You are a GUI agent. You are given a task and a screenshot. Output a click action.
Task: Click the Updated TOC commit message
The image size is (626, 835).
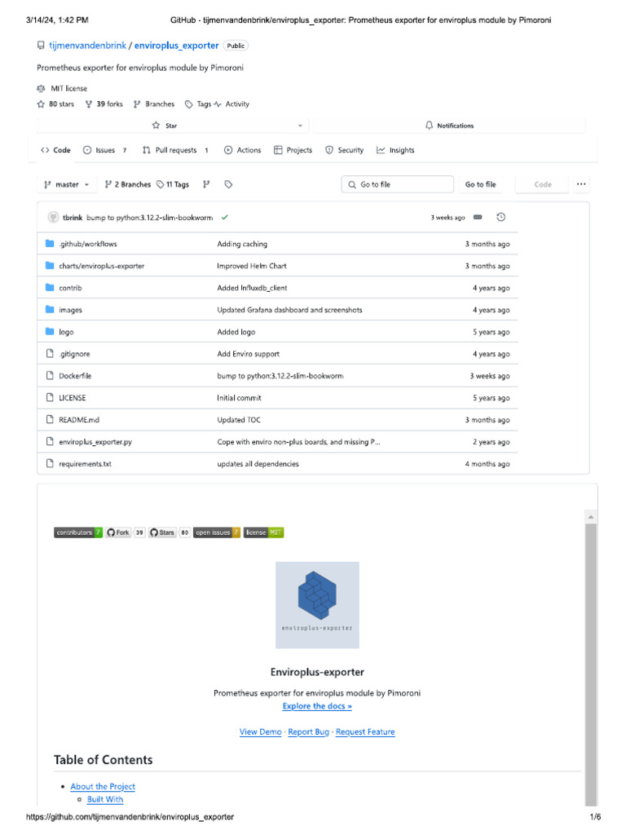point(239,420)
